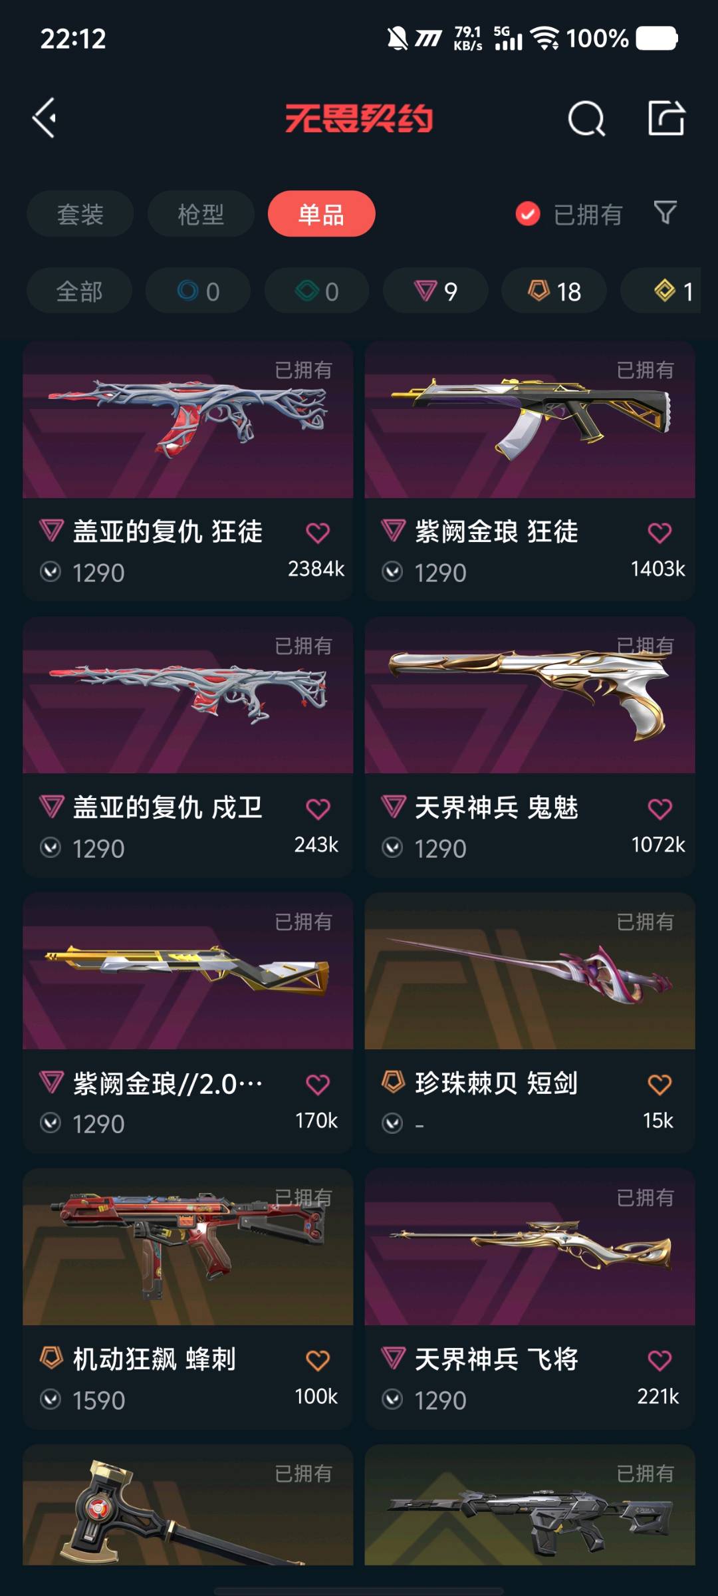Select the 单品 tab

point(322,214)
